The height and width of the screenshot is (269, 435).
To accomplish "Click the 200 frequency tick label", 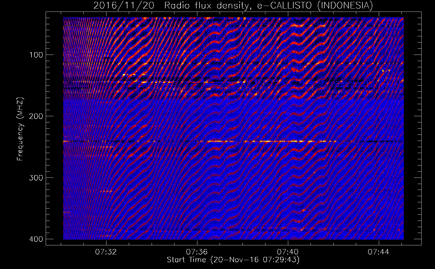I will pos(36,116).
